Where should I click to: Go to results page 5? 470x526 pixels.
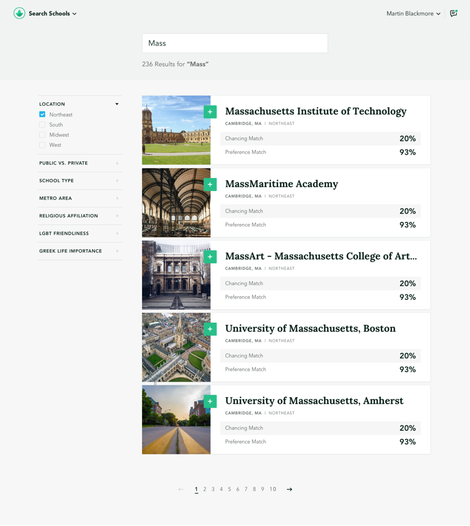point(229,489)
